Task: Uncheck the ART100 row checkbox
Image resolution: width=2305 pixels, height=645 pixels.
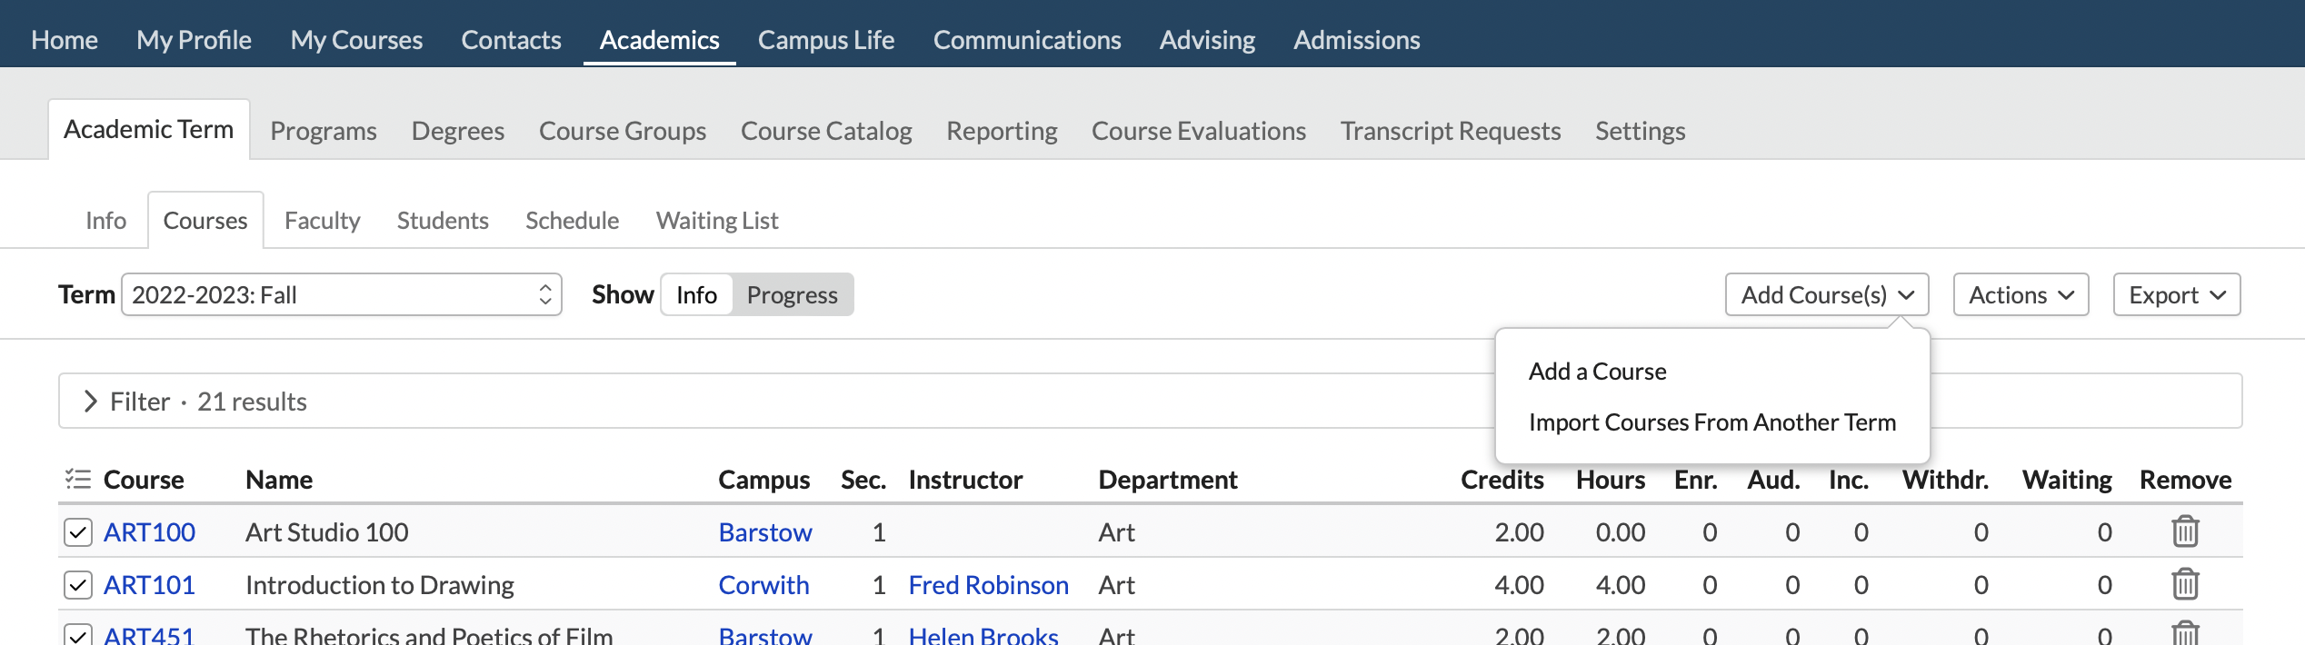Action: (78, 532)
